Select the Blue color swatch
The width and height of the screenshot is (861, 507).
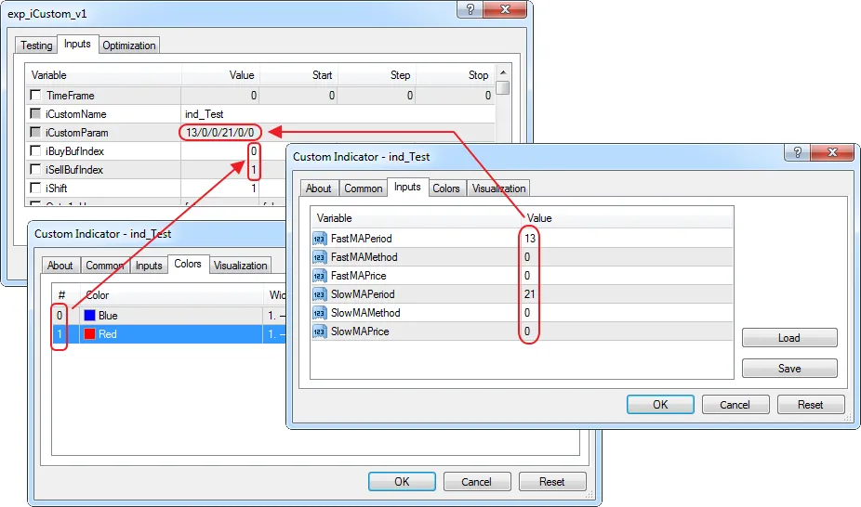pyautogui.click(x=90, y=316)
